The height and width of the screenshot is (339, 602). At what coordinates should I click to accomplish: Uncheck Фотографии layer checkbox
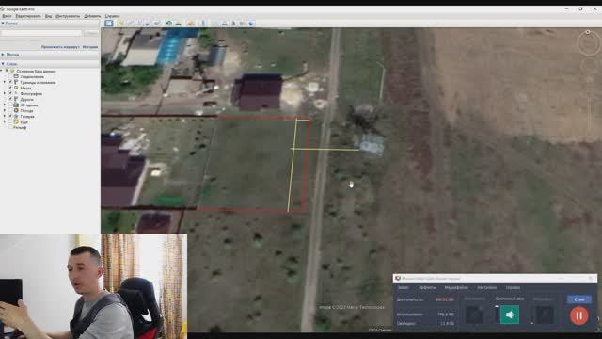click(10, 93)
